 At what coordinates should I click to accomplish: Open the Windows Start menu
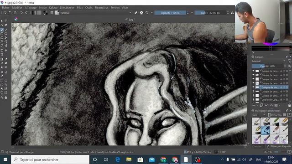point(5,159)
